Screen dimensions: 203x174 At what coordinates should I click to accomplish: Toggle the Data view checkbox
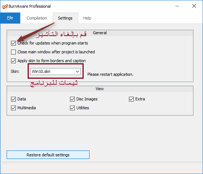pos(14,99)
